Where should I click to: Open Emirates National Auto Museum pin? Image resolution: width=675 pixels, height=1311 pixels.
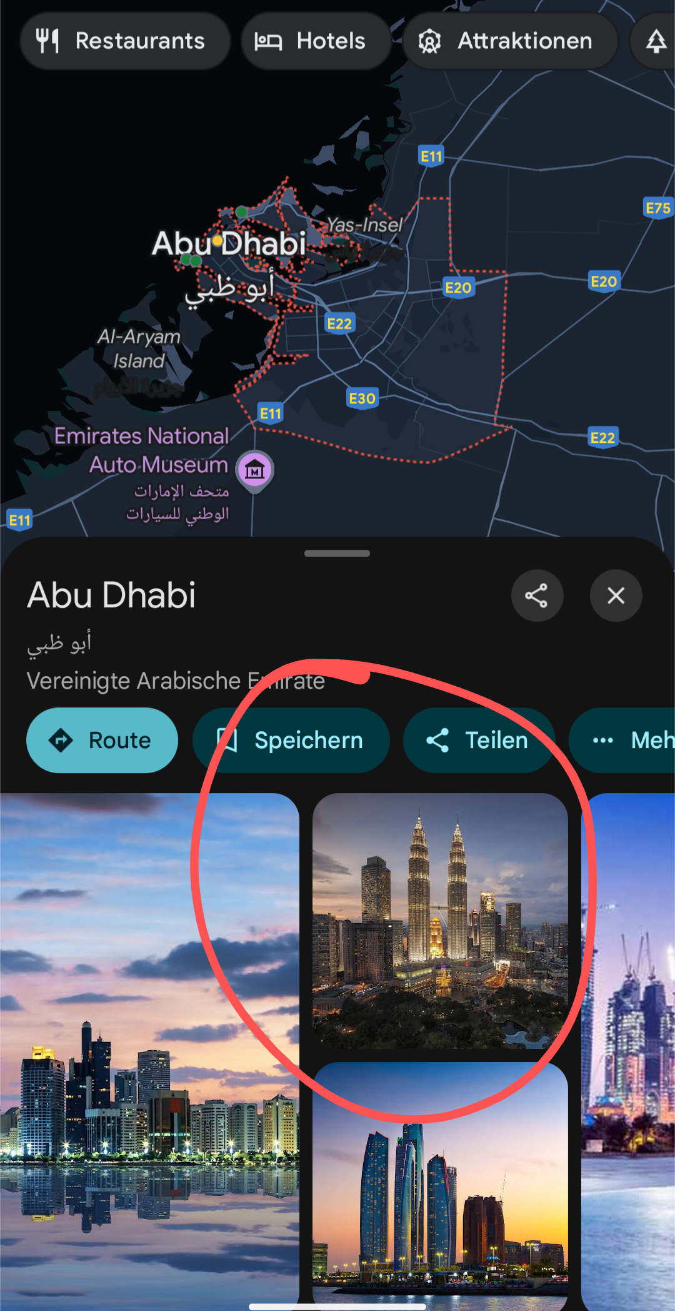255,470
